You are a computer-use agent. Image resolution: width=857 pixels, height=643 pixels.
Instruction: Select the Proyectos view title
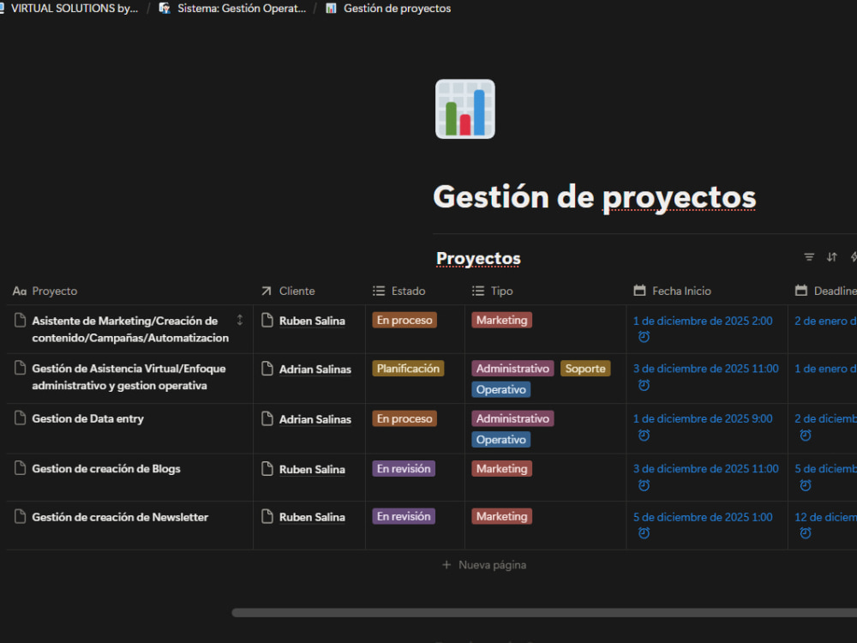click(x=478, y=258)
